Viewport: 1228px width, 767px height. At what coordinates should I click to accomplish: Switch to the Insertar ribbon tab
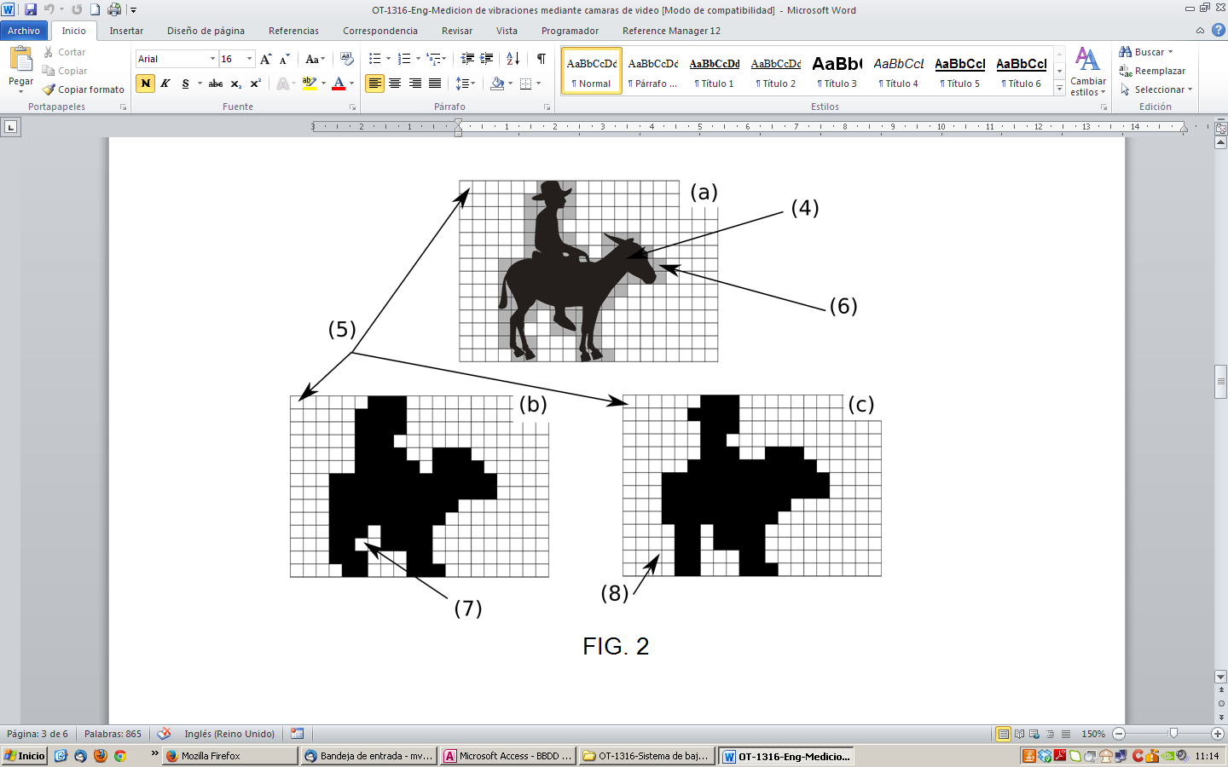(126, 31)
